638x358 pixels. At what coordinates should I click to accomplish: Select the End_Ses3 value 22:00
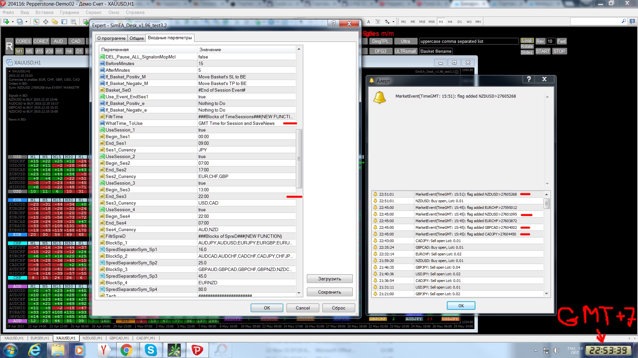pyautogui.click(x=246, y=196)
